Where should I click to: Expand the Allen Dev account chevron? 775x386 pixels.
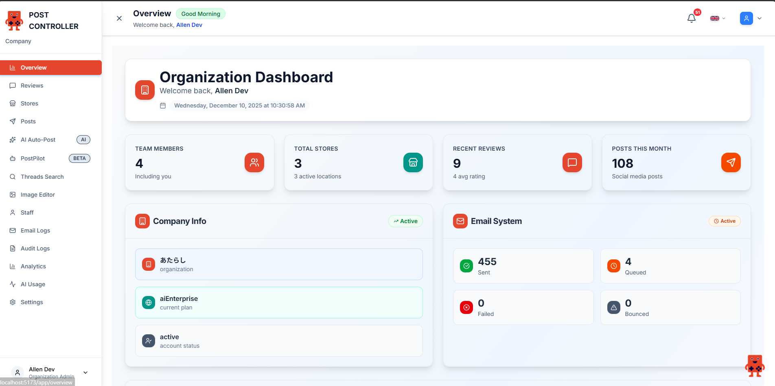(85, 372)
